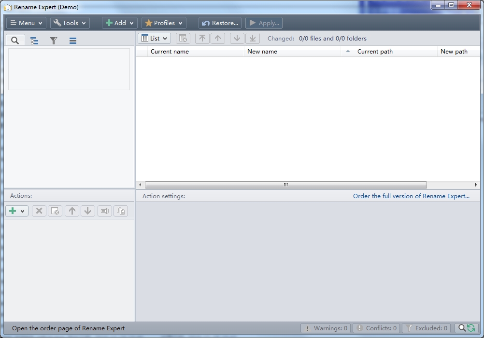Move selected item to top arrow
The image size is (484, 338).
[x=202, y=39]
